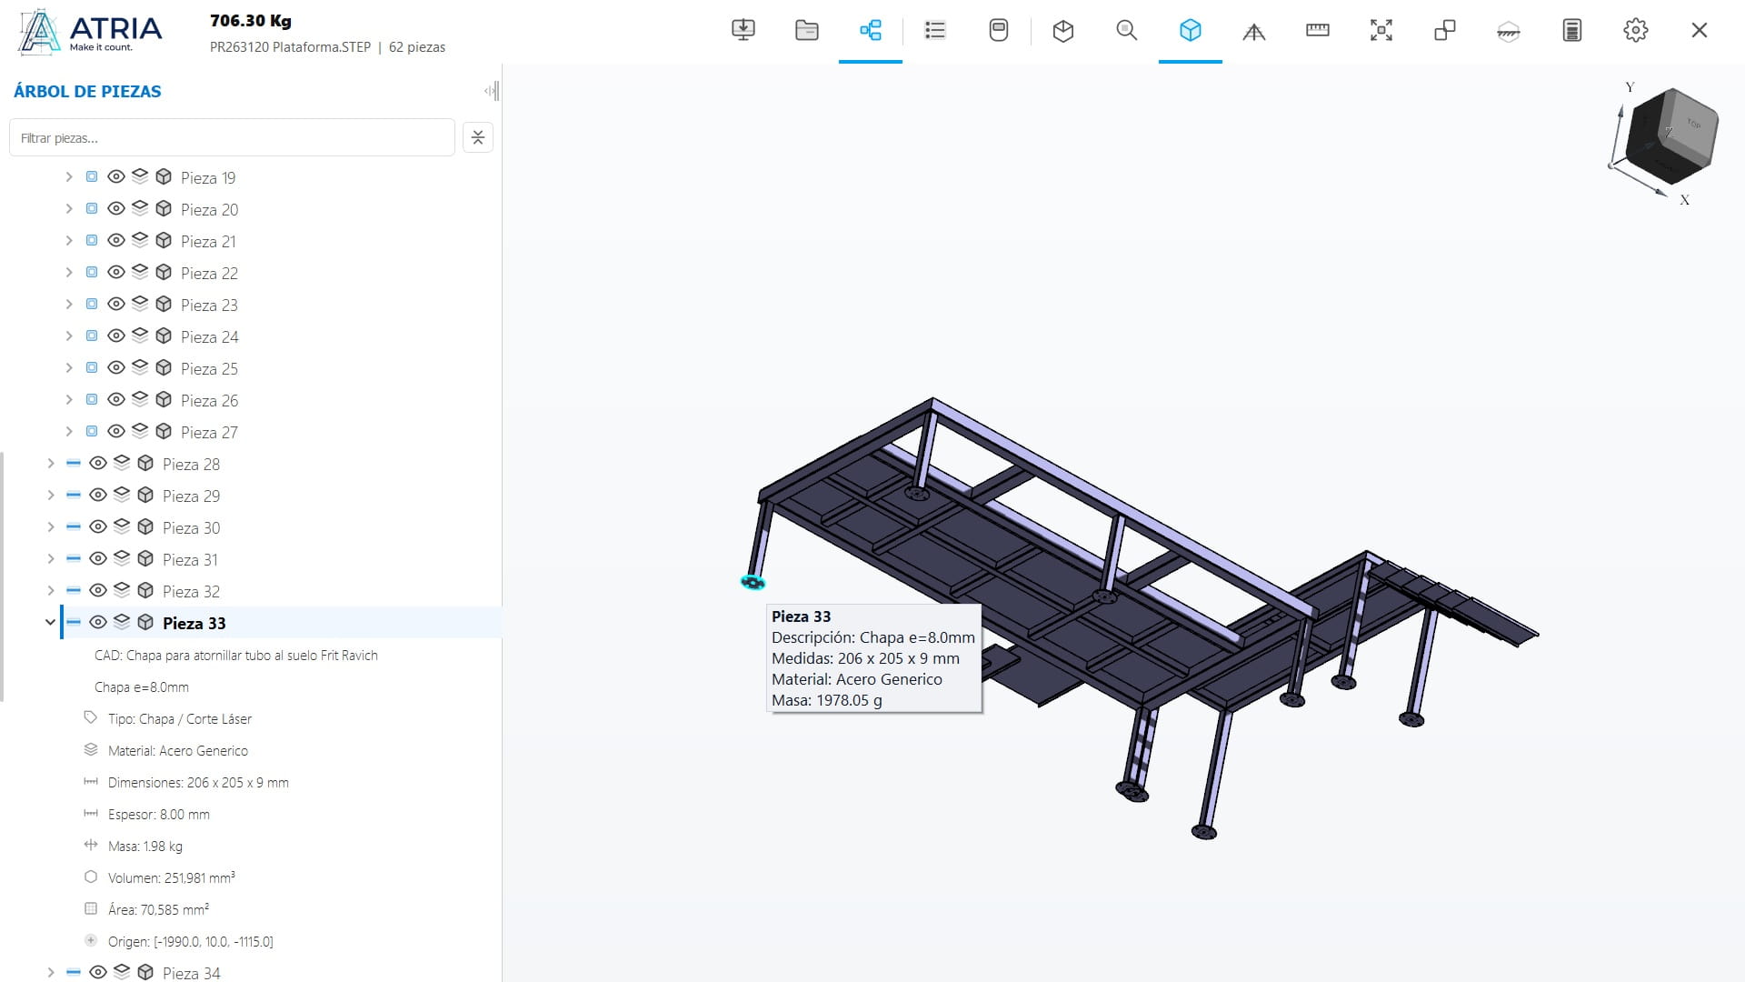
Task: Open the calculator report icon
Action: tap(1572, 30)
